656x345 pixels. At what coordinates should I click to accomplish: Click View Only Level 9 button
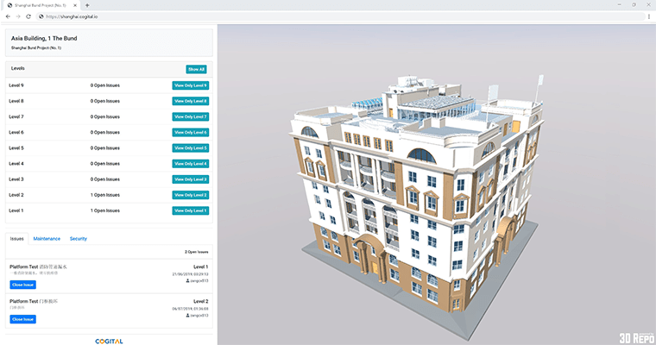point(191,85)
